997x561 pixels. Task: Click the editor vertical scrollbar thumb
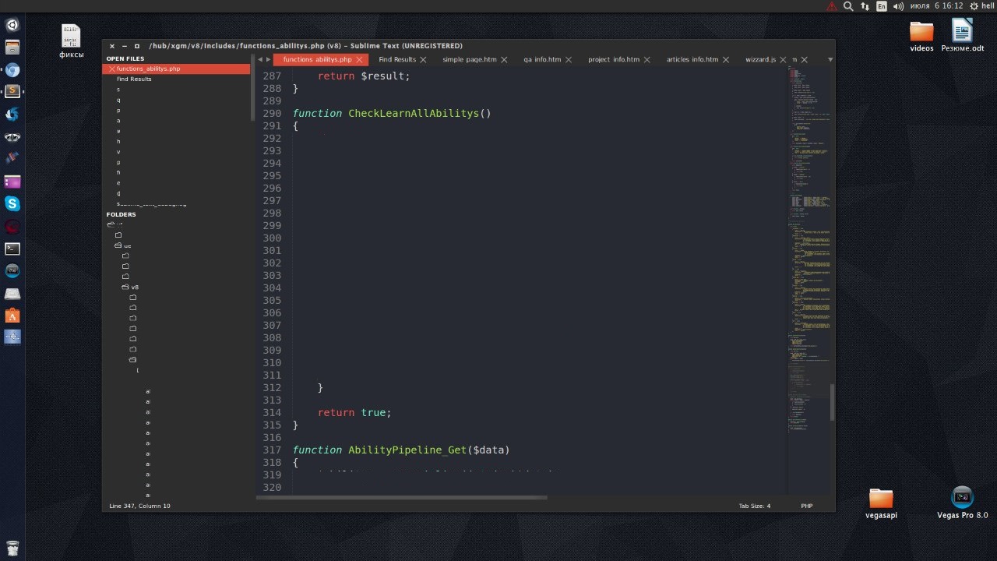(x=832, y=401)
